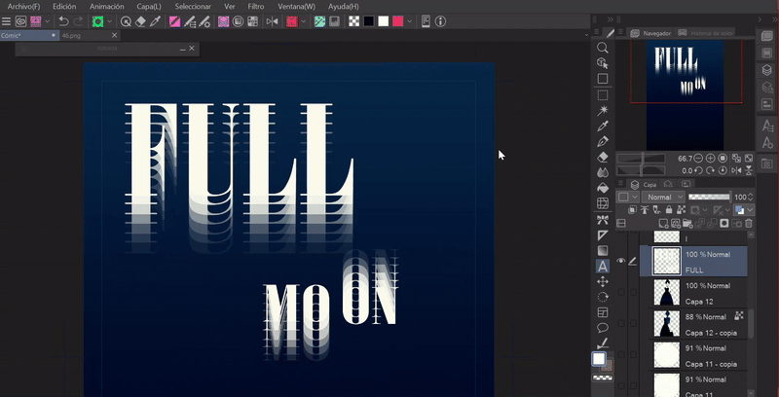Open the Edición menu
This screenshot has height=397, width=779.
(x=64, y=7)
